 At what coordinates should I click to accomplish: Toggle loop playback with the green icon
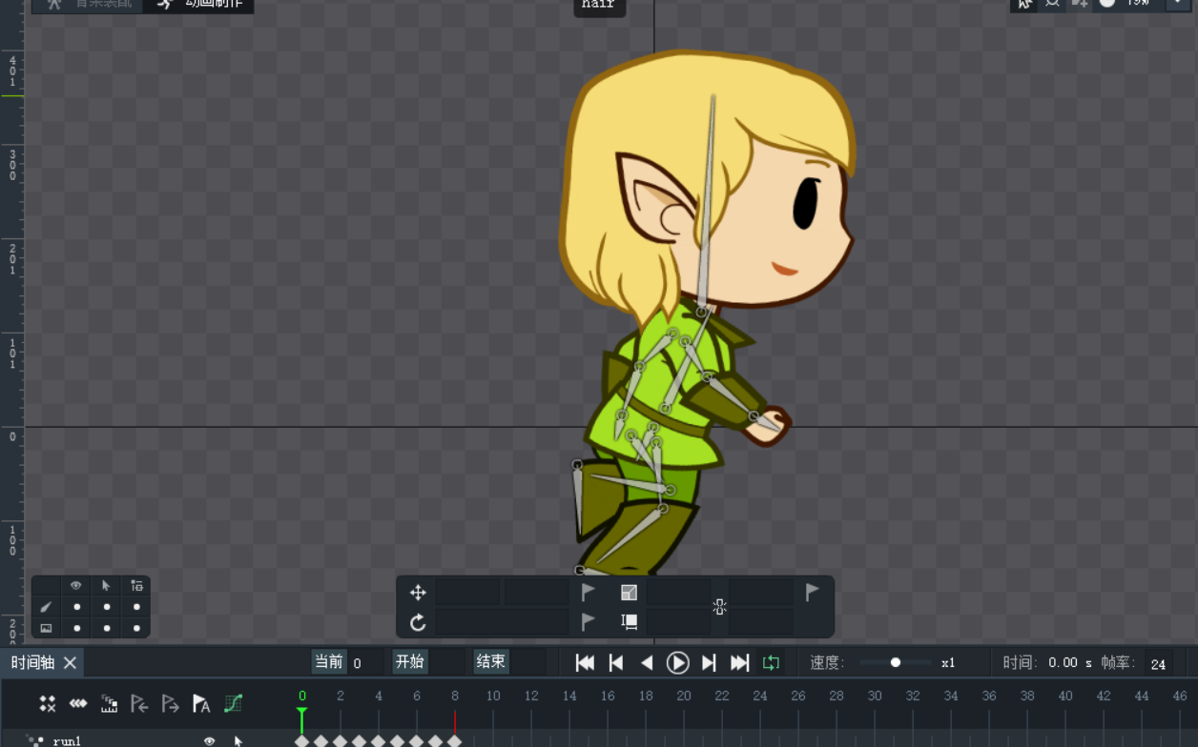click(x=771, y=663)
